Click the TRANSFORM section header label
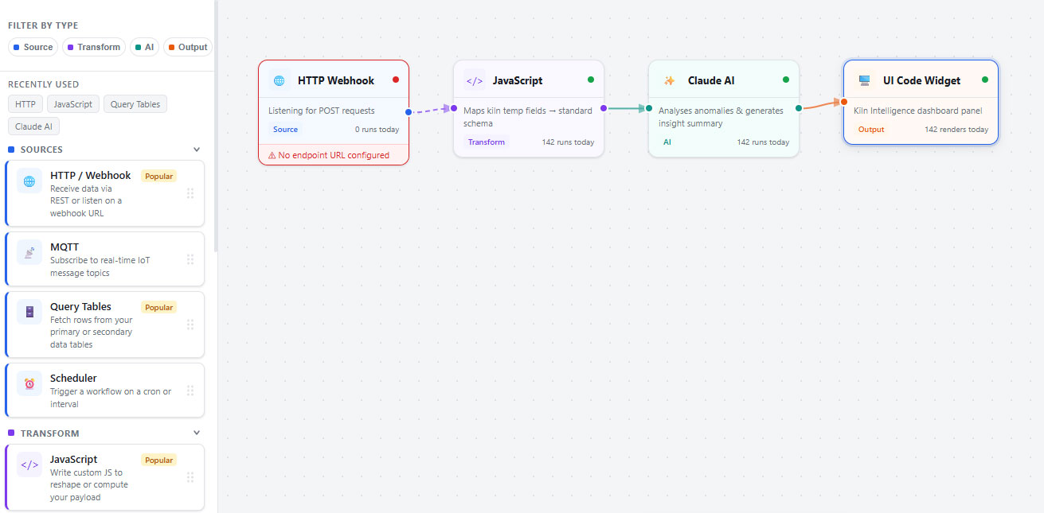 click(50, 433)
